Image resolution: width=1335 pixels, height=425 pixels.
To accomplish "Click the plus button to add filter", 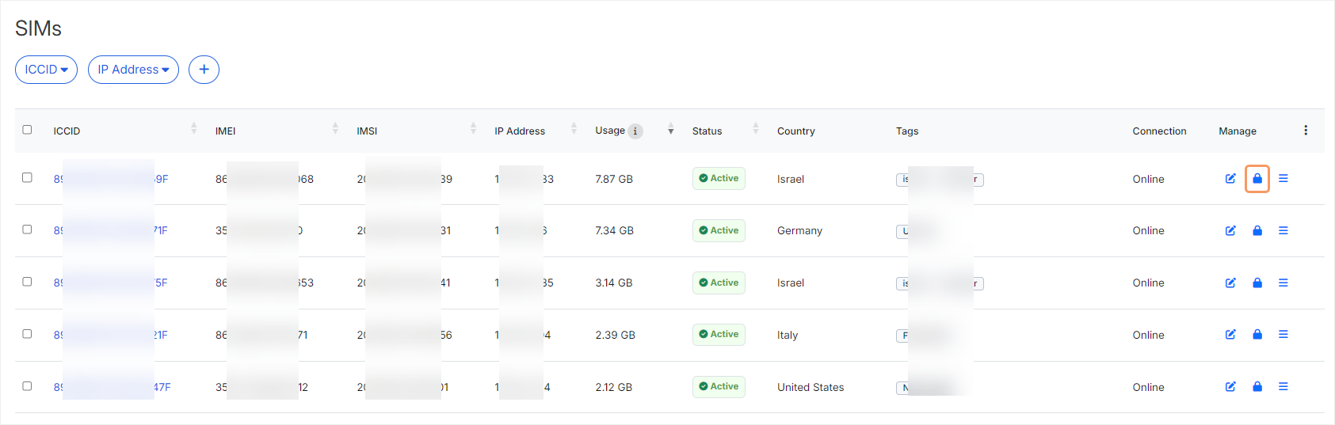I will pos(204,70).
